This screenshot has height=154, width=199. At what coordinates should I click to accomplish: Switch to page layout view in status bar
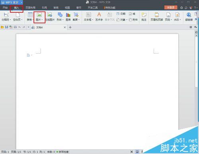point(137,152)
